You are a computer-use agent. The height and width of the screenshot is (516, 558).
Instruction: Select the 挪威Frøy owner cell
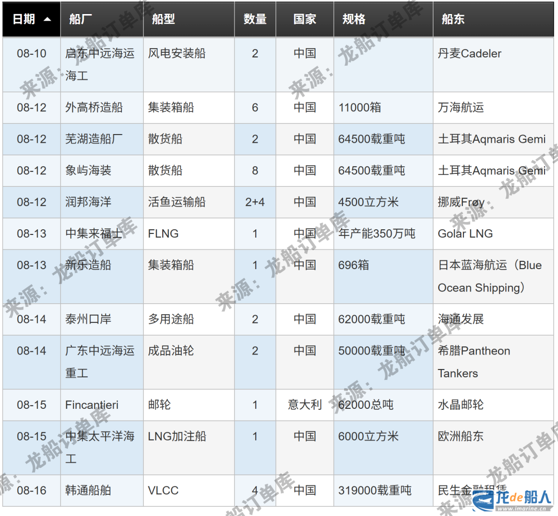click(493, 202)
